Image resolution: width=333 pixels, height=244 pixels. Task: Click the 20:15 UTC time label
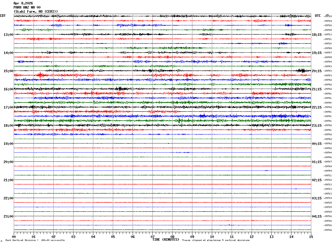point(317,71)
